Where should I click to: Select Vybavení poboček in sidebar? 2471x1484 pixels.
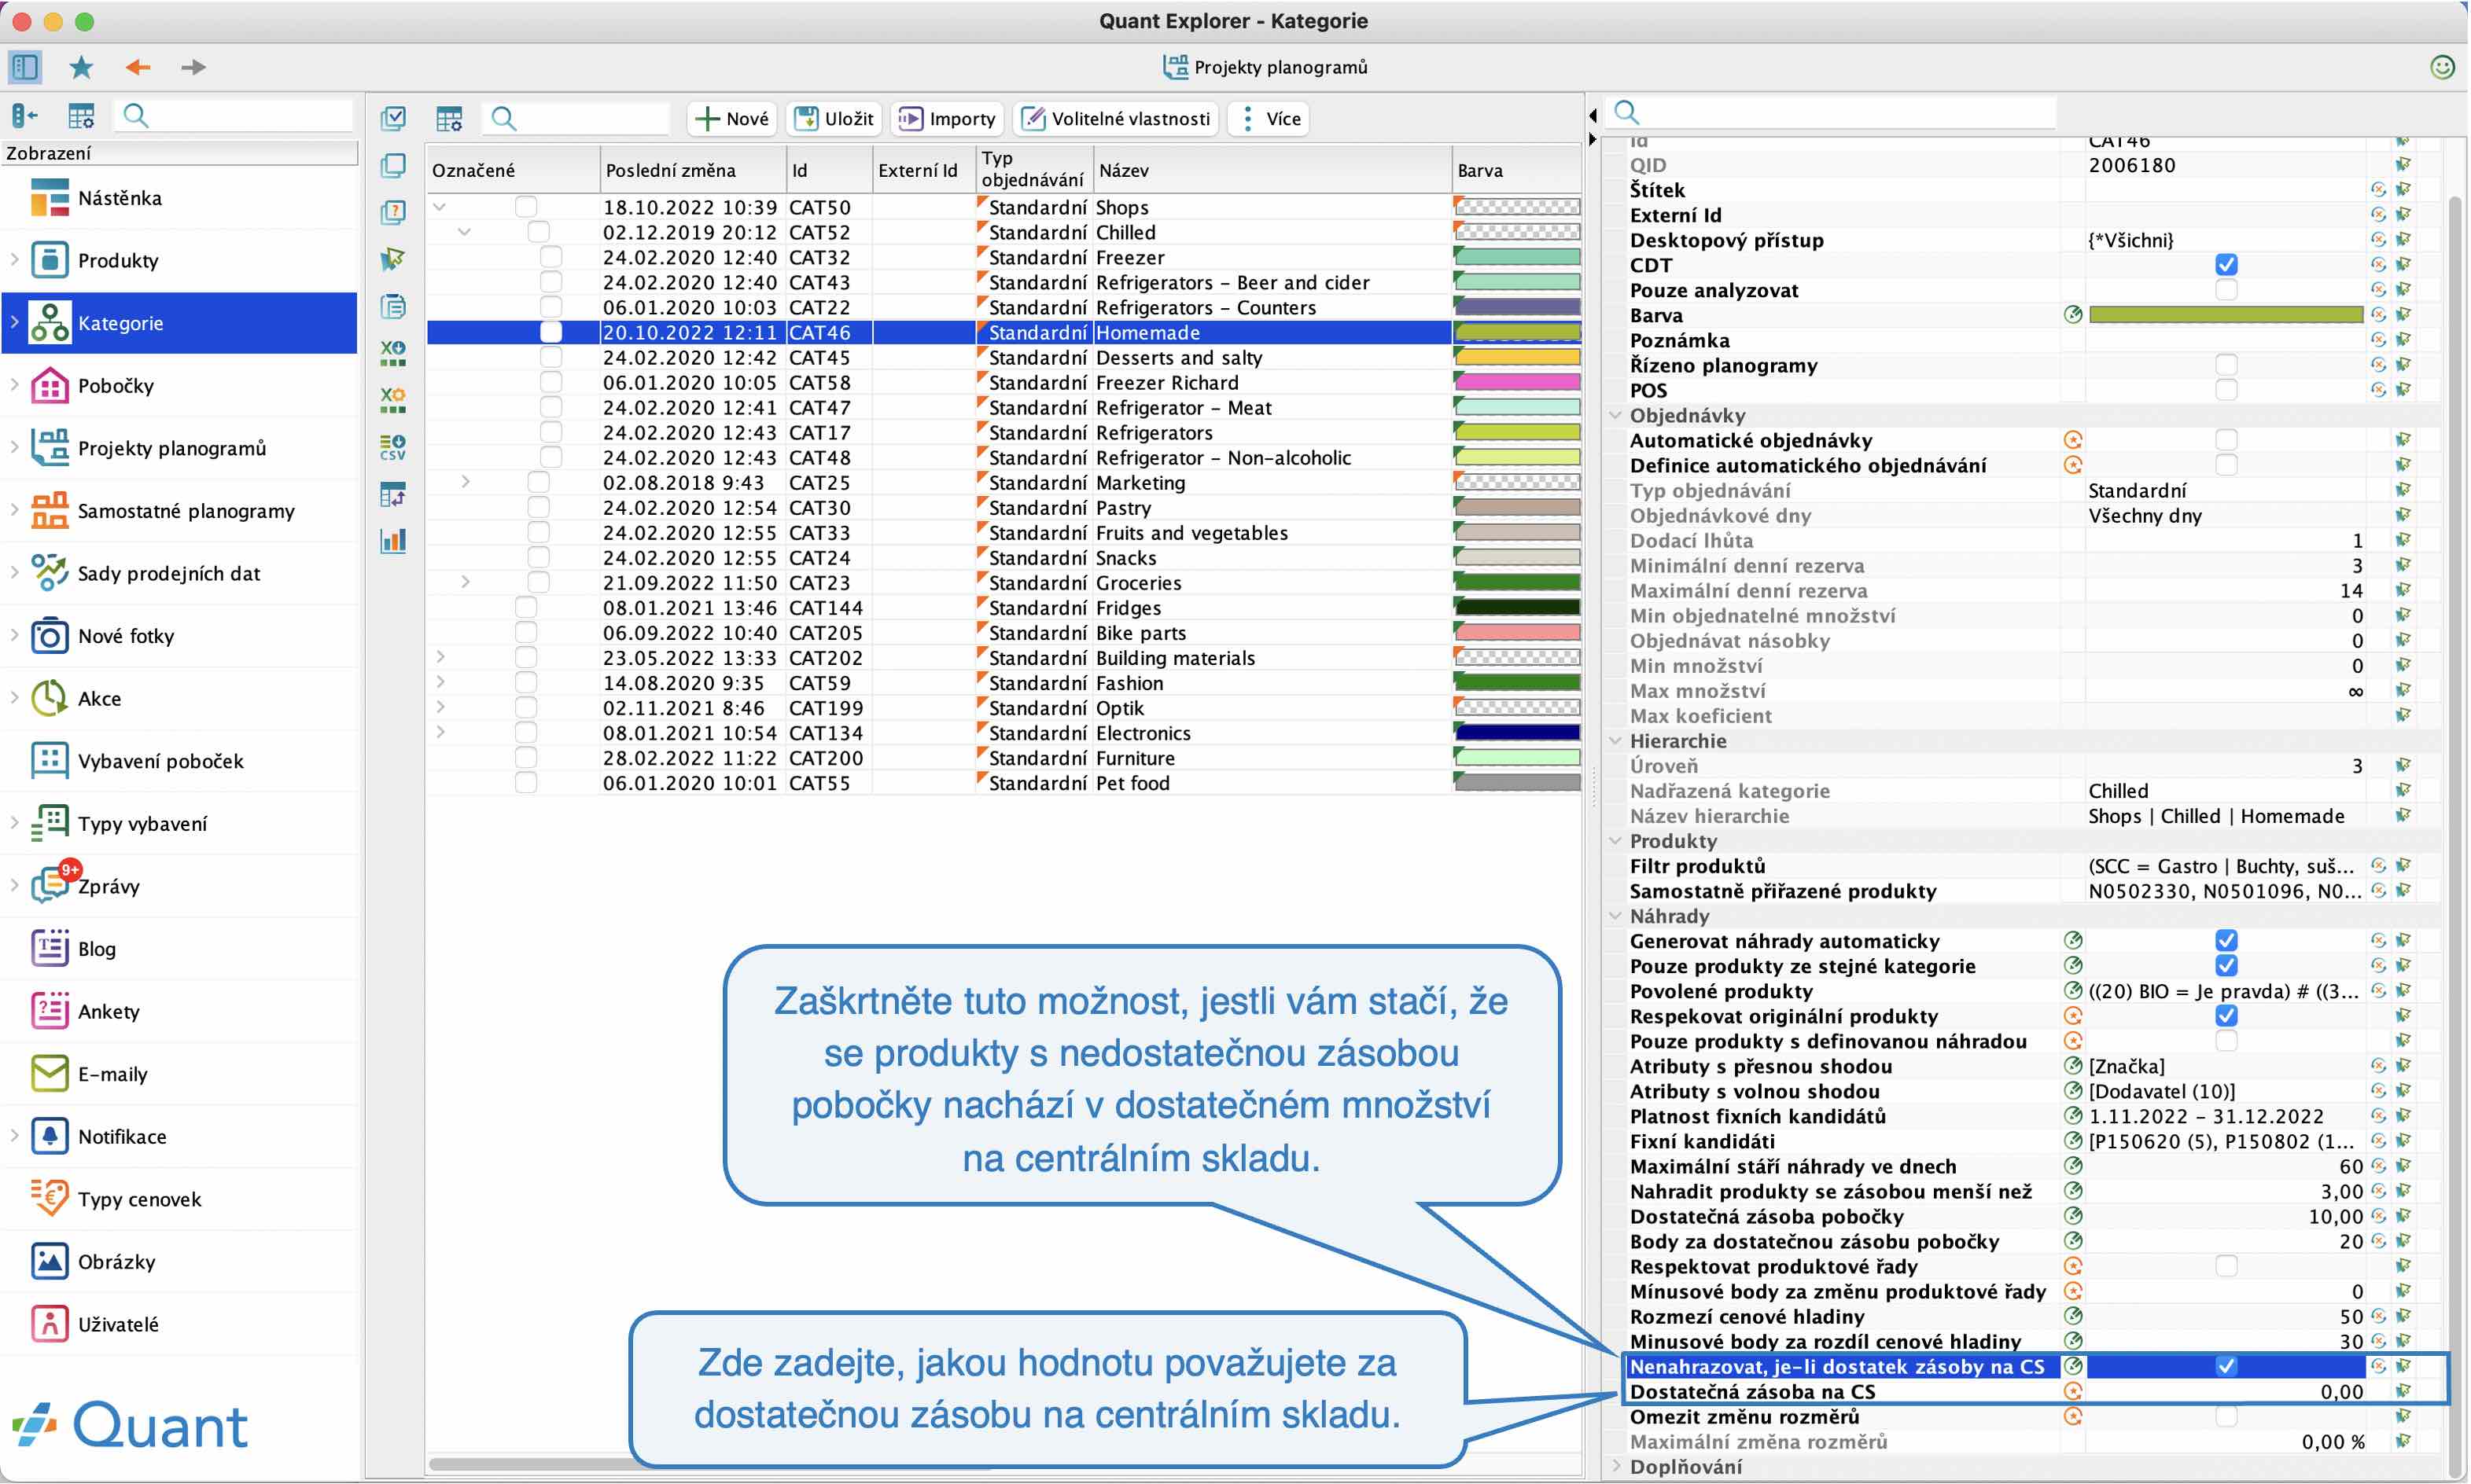pos(180,761)
